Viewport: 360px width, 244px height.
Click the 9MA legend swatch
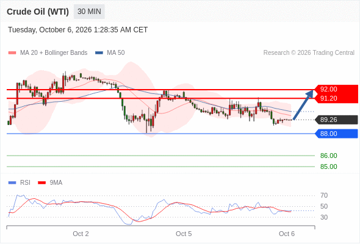pyautogui.click(x=41, y=183)
